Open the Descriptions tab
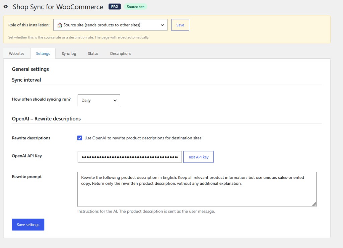The height and width of the screenshot is (248, 343). (121, 53)
